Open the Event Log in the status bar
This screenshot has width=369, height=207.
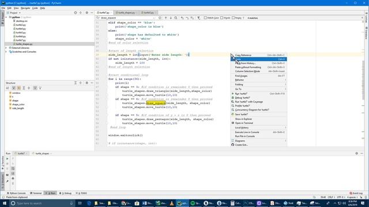(356, 193)
